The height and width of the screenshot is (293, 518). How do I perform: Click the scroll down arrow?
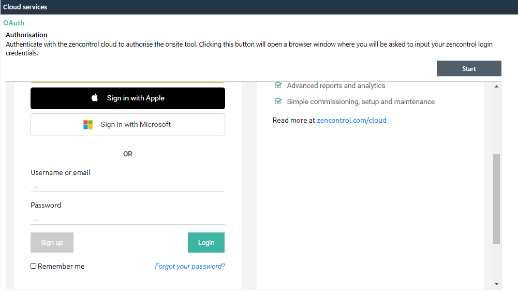coord(497,284)
